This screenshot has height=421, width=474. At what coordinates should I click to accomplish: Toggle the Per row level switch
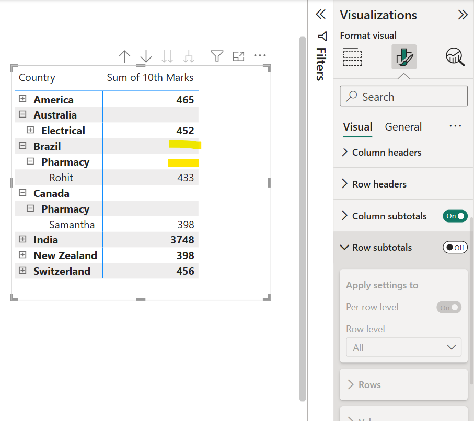(448, 307)
